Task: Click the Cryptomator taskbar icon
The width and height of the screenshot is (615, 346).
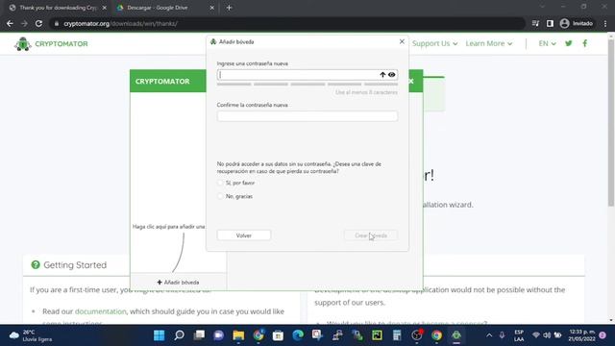Action: pos(456,335)
